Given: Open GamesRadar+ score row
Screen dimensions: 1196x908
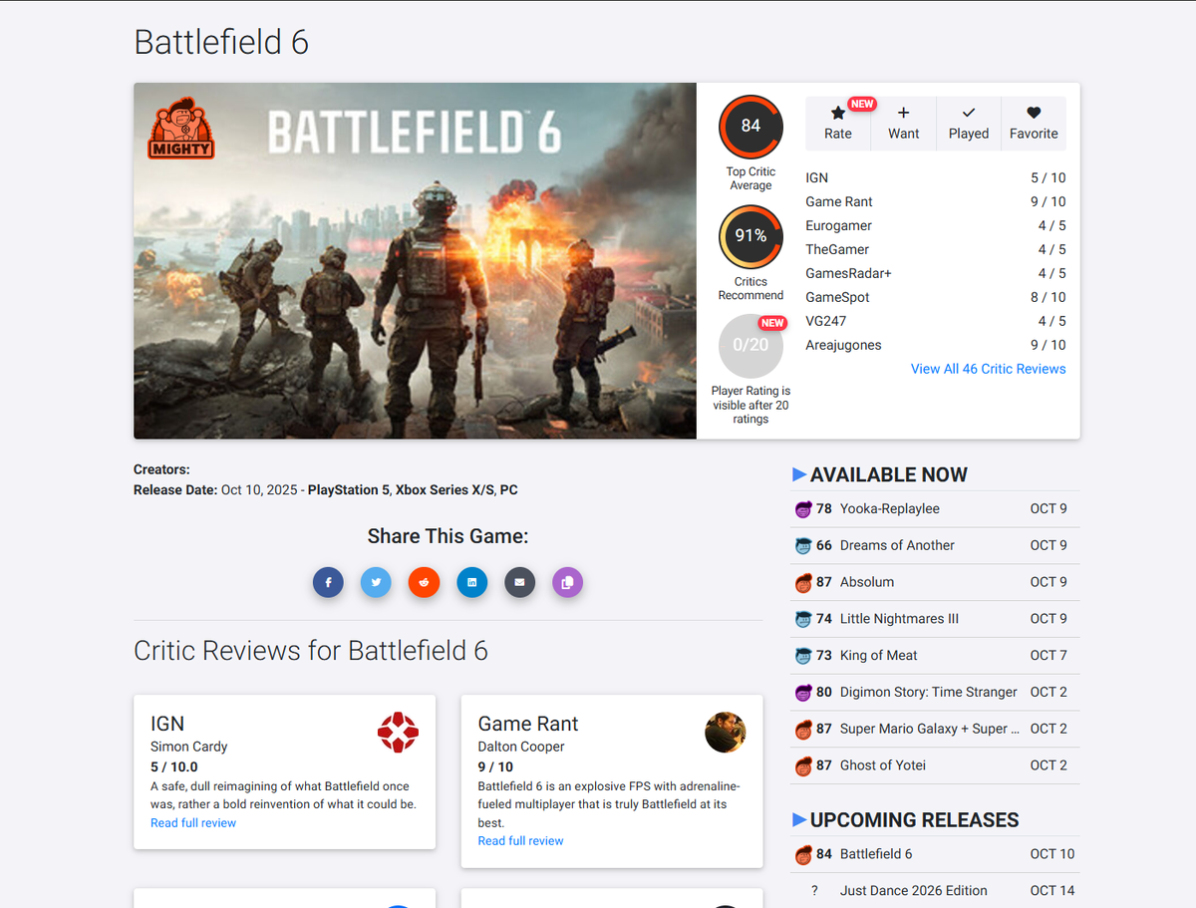Looking at the screenshot, I should click(x=936, y=274).
